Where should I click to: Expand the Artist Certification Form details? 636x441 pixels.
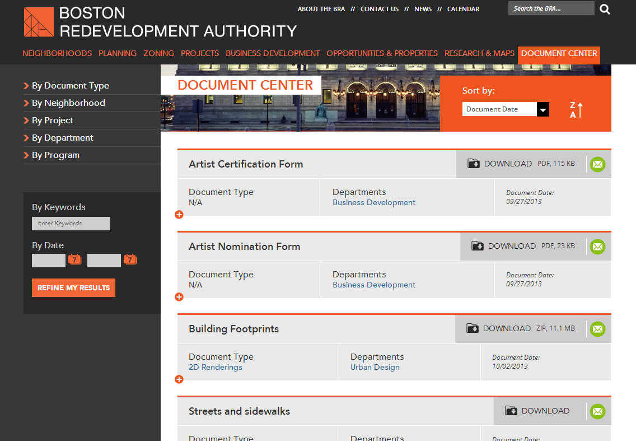179,215
